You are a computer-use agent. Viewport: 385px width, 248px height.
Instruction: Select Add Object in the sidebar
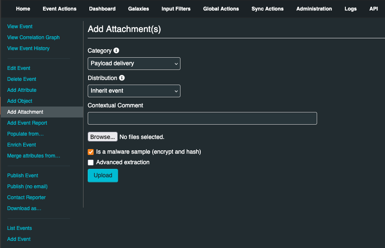point(20,101)
